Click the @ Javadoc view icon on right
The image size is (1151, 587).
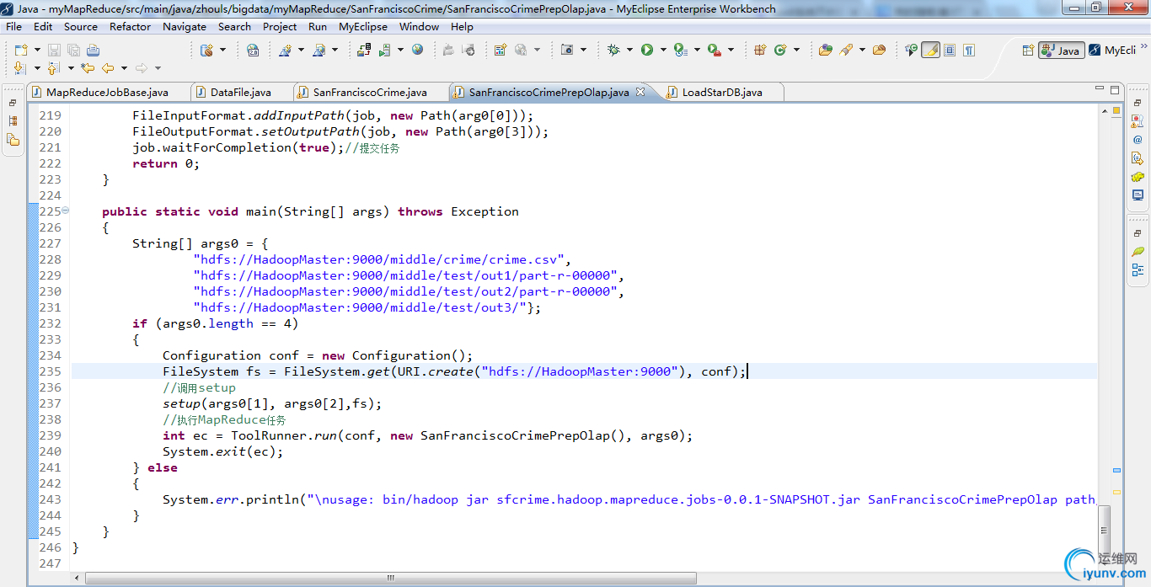1138,140
